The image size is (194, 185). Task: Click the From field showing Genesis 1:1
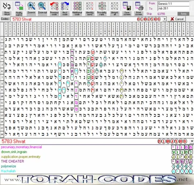(173, 4)
